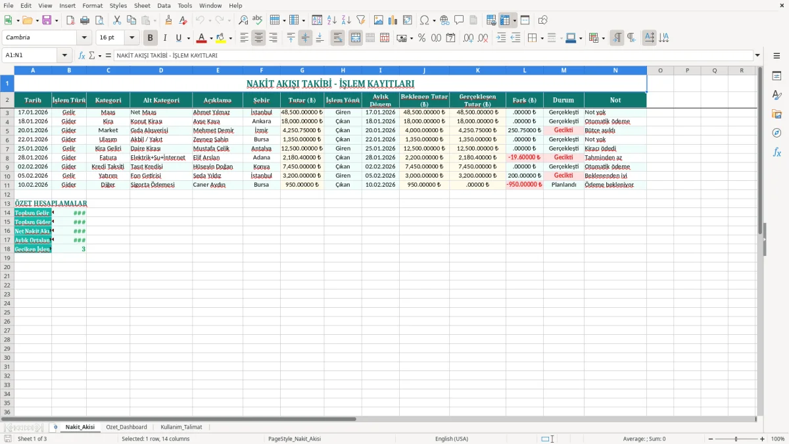Toggle Bold formatting
Viewport: 789px width, 444px height.
(150, 38)
